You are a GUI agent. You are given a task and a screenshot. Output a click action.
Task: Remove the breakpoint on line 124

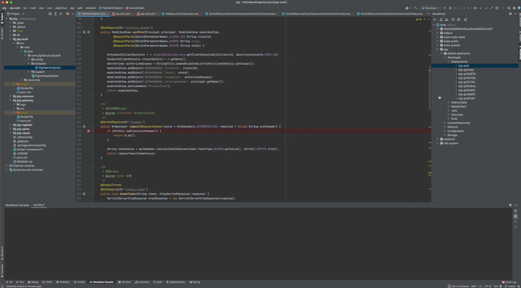coord(88,131)
